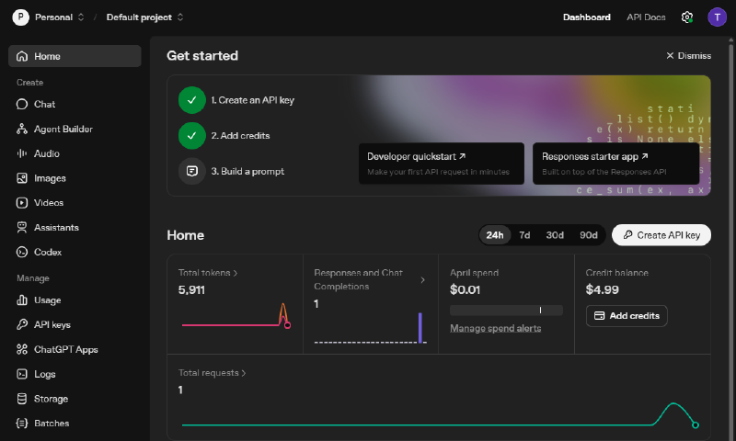
Task: Click the '2. Add credits' step text
Action: point(240,135)
